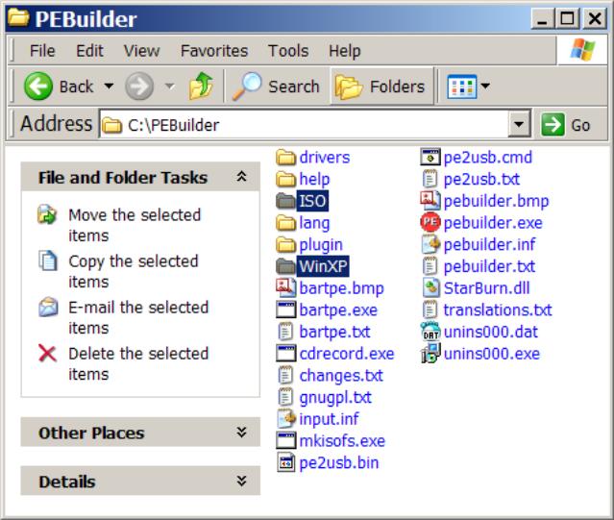
Task: Select the drivers folder icon
Action: [x=285, y=158]
